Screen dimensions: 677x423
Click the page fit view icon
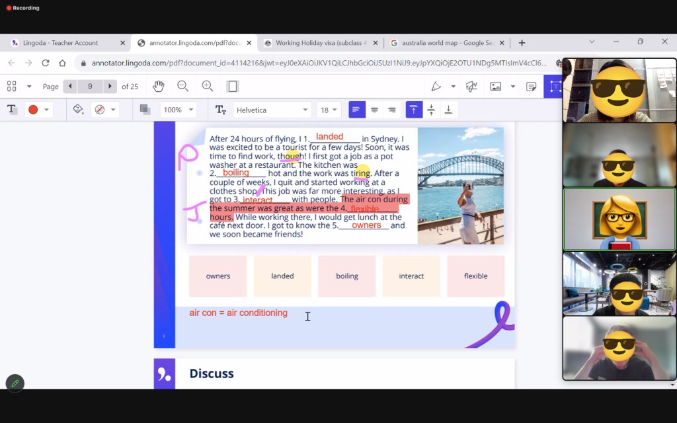[232, 87]
